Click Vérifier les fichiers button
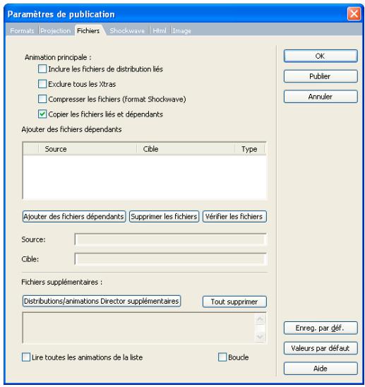 point(234,217)
